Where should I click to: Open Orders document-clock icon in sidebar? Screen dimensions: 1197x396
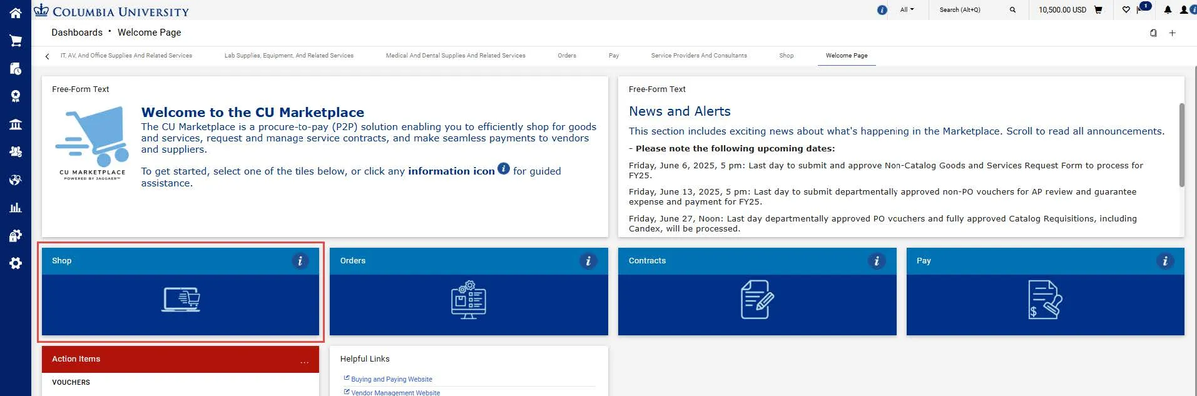16,68
